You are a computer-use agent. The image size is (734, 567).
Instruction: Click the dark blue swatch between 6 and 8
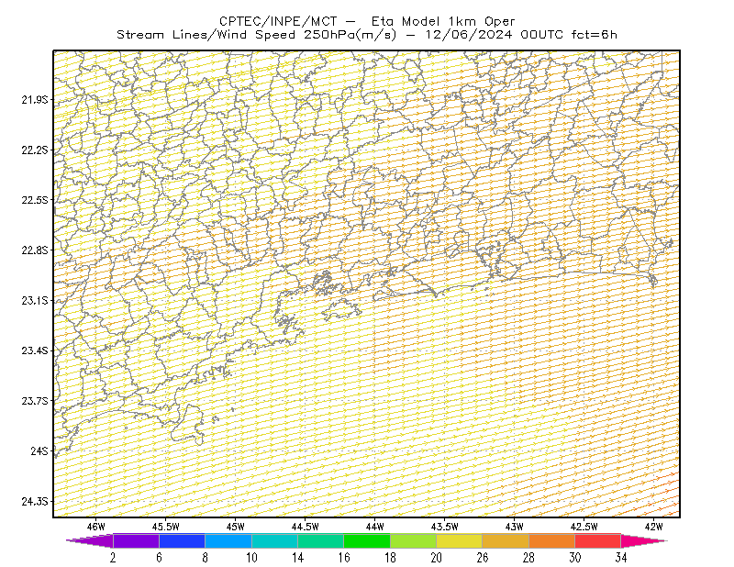pos(182,540)
